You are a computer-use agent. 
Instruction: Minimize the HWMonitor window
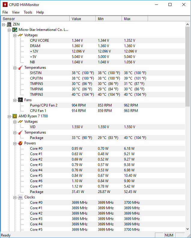[156, 5]
